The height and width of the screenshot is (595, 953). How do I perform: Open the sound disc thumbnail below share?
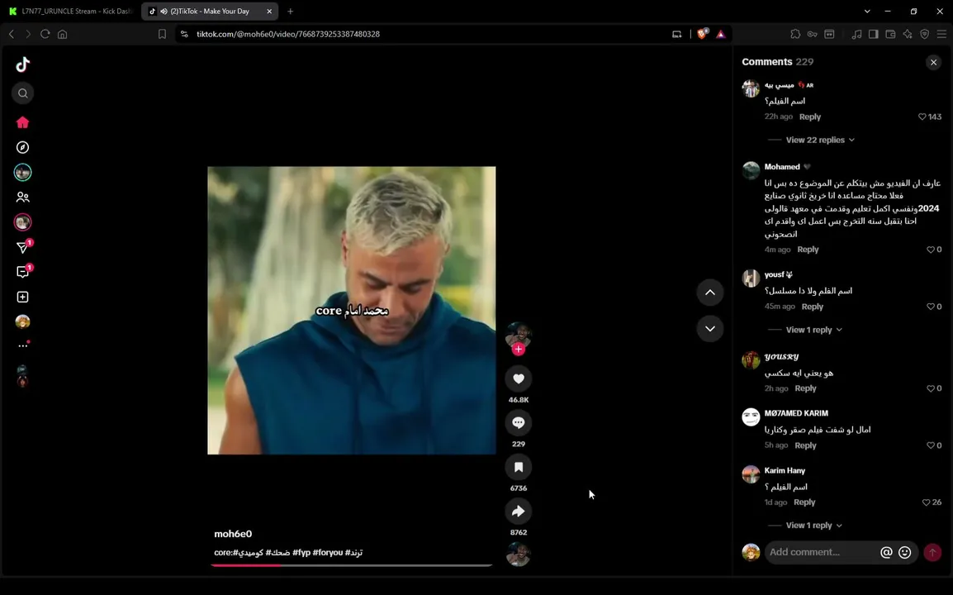519,555
